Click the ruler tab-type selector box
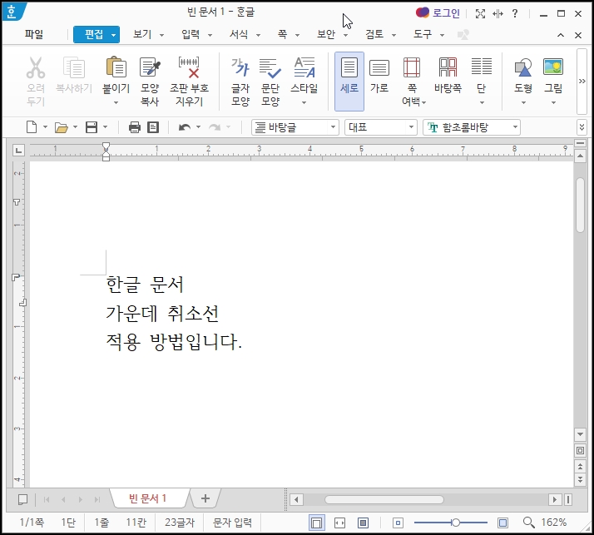Screen dimensions: 594x535 [x=18, y=150]
